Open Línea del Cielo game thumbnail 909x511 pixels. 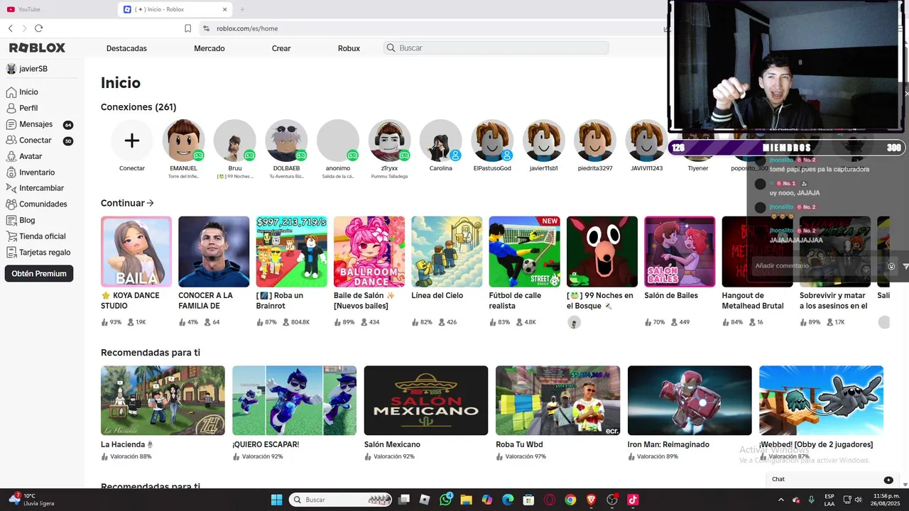coord(447,251)
